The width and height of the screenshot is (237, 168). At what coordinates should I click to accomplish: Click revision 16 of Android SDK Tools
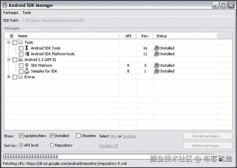pos(145,48)
